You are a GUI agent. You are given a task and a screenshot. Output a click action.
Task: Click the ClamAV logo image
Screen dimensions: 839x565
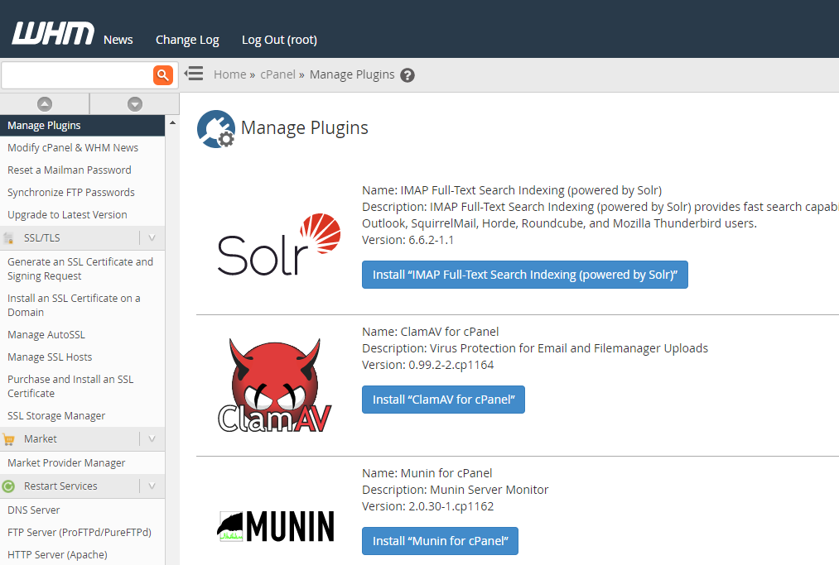[274, 385]
